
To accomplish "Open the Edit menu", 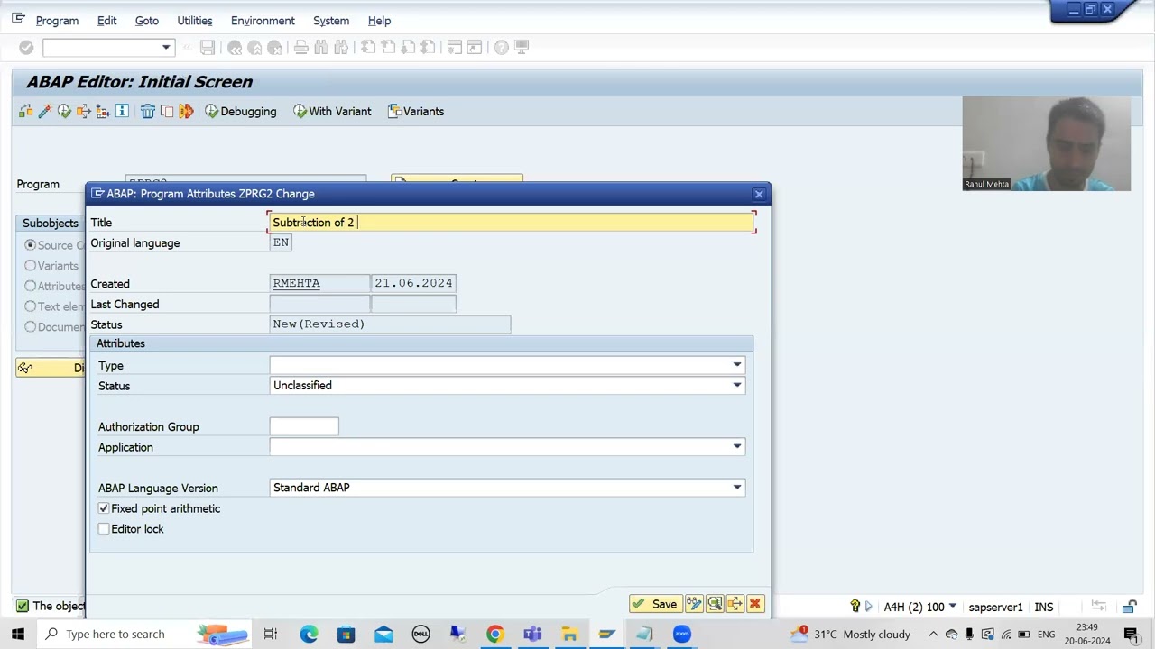I will (106, 20).
